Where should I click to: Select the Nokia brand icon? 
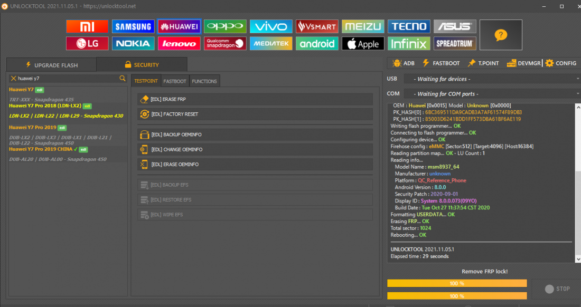[x=133, y=44]
